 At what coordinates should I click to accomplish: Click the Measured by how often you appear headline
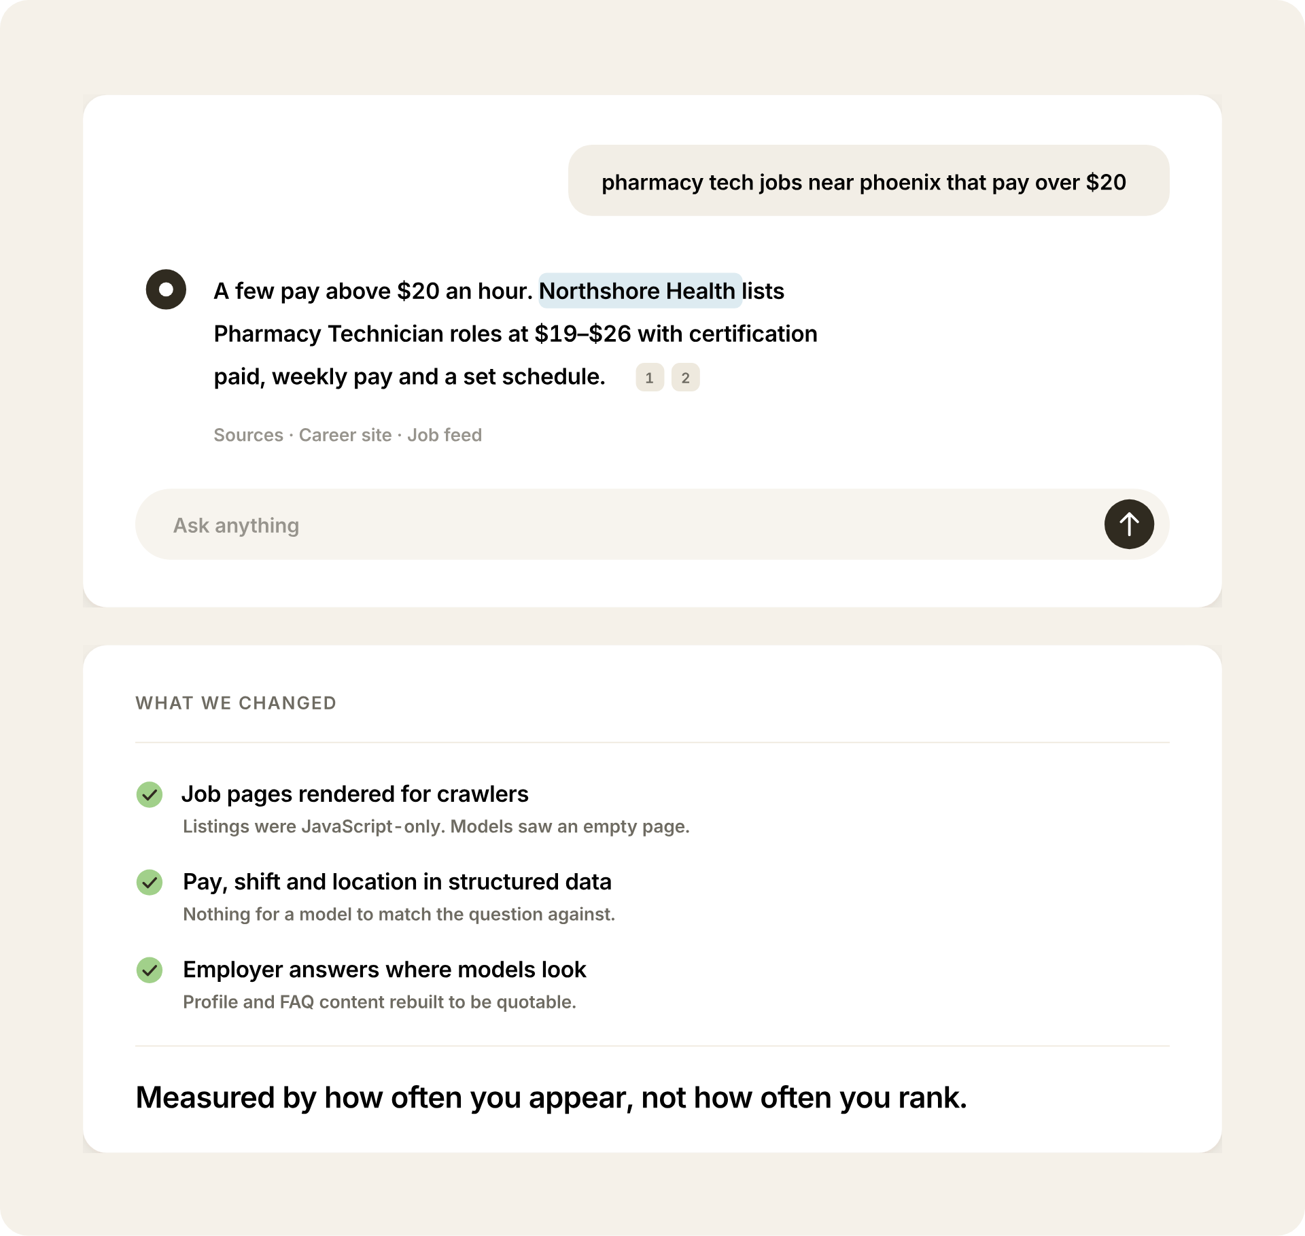551,1097
